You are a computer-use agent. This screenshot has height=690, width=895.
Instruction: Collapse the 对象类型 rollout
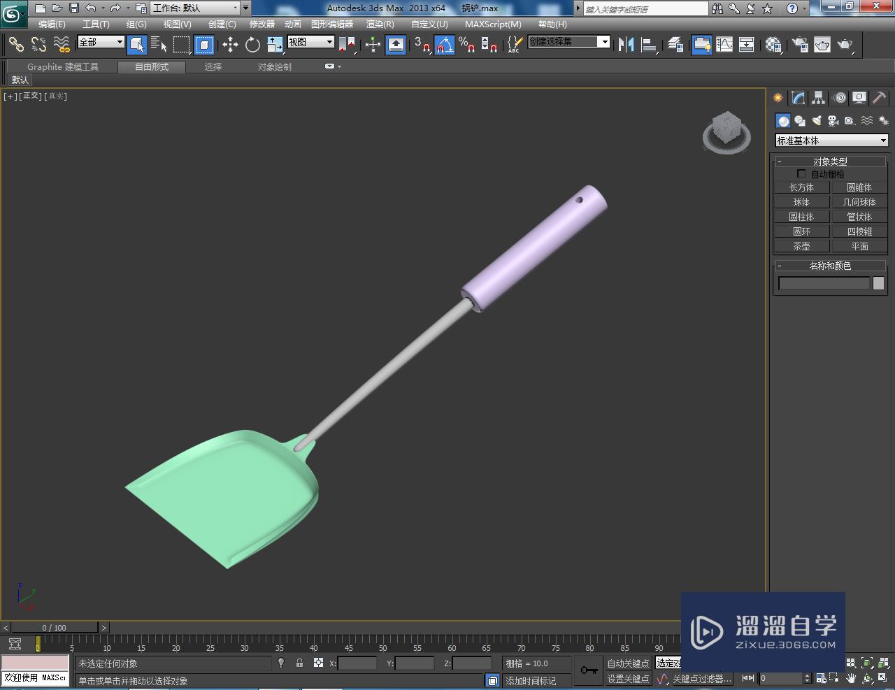[x=830, y=161]
